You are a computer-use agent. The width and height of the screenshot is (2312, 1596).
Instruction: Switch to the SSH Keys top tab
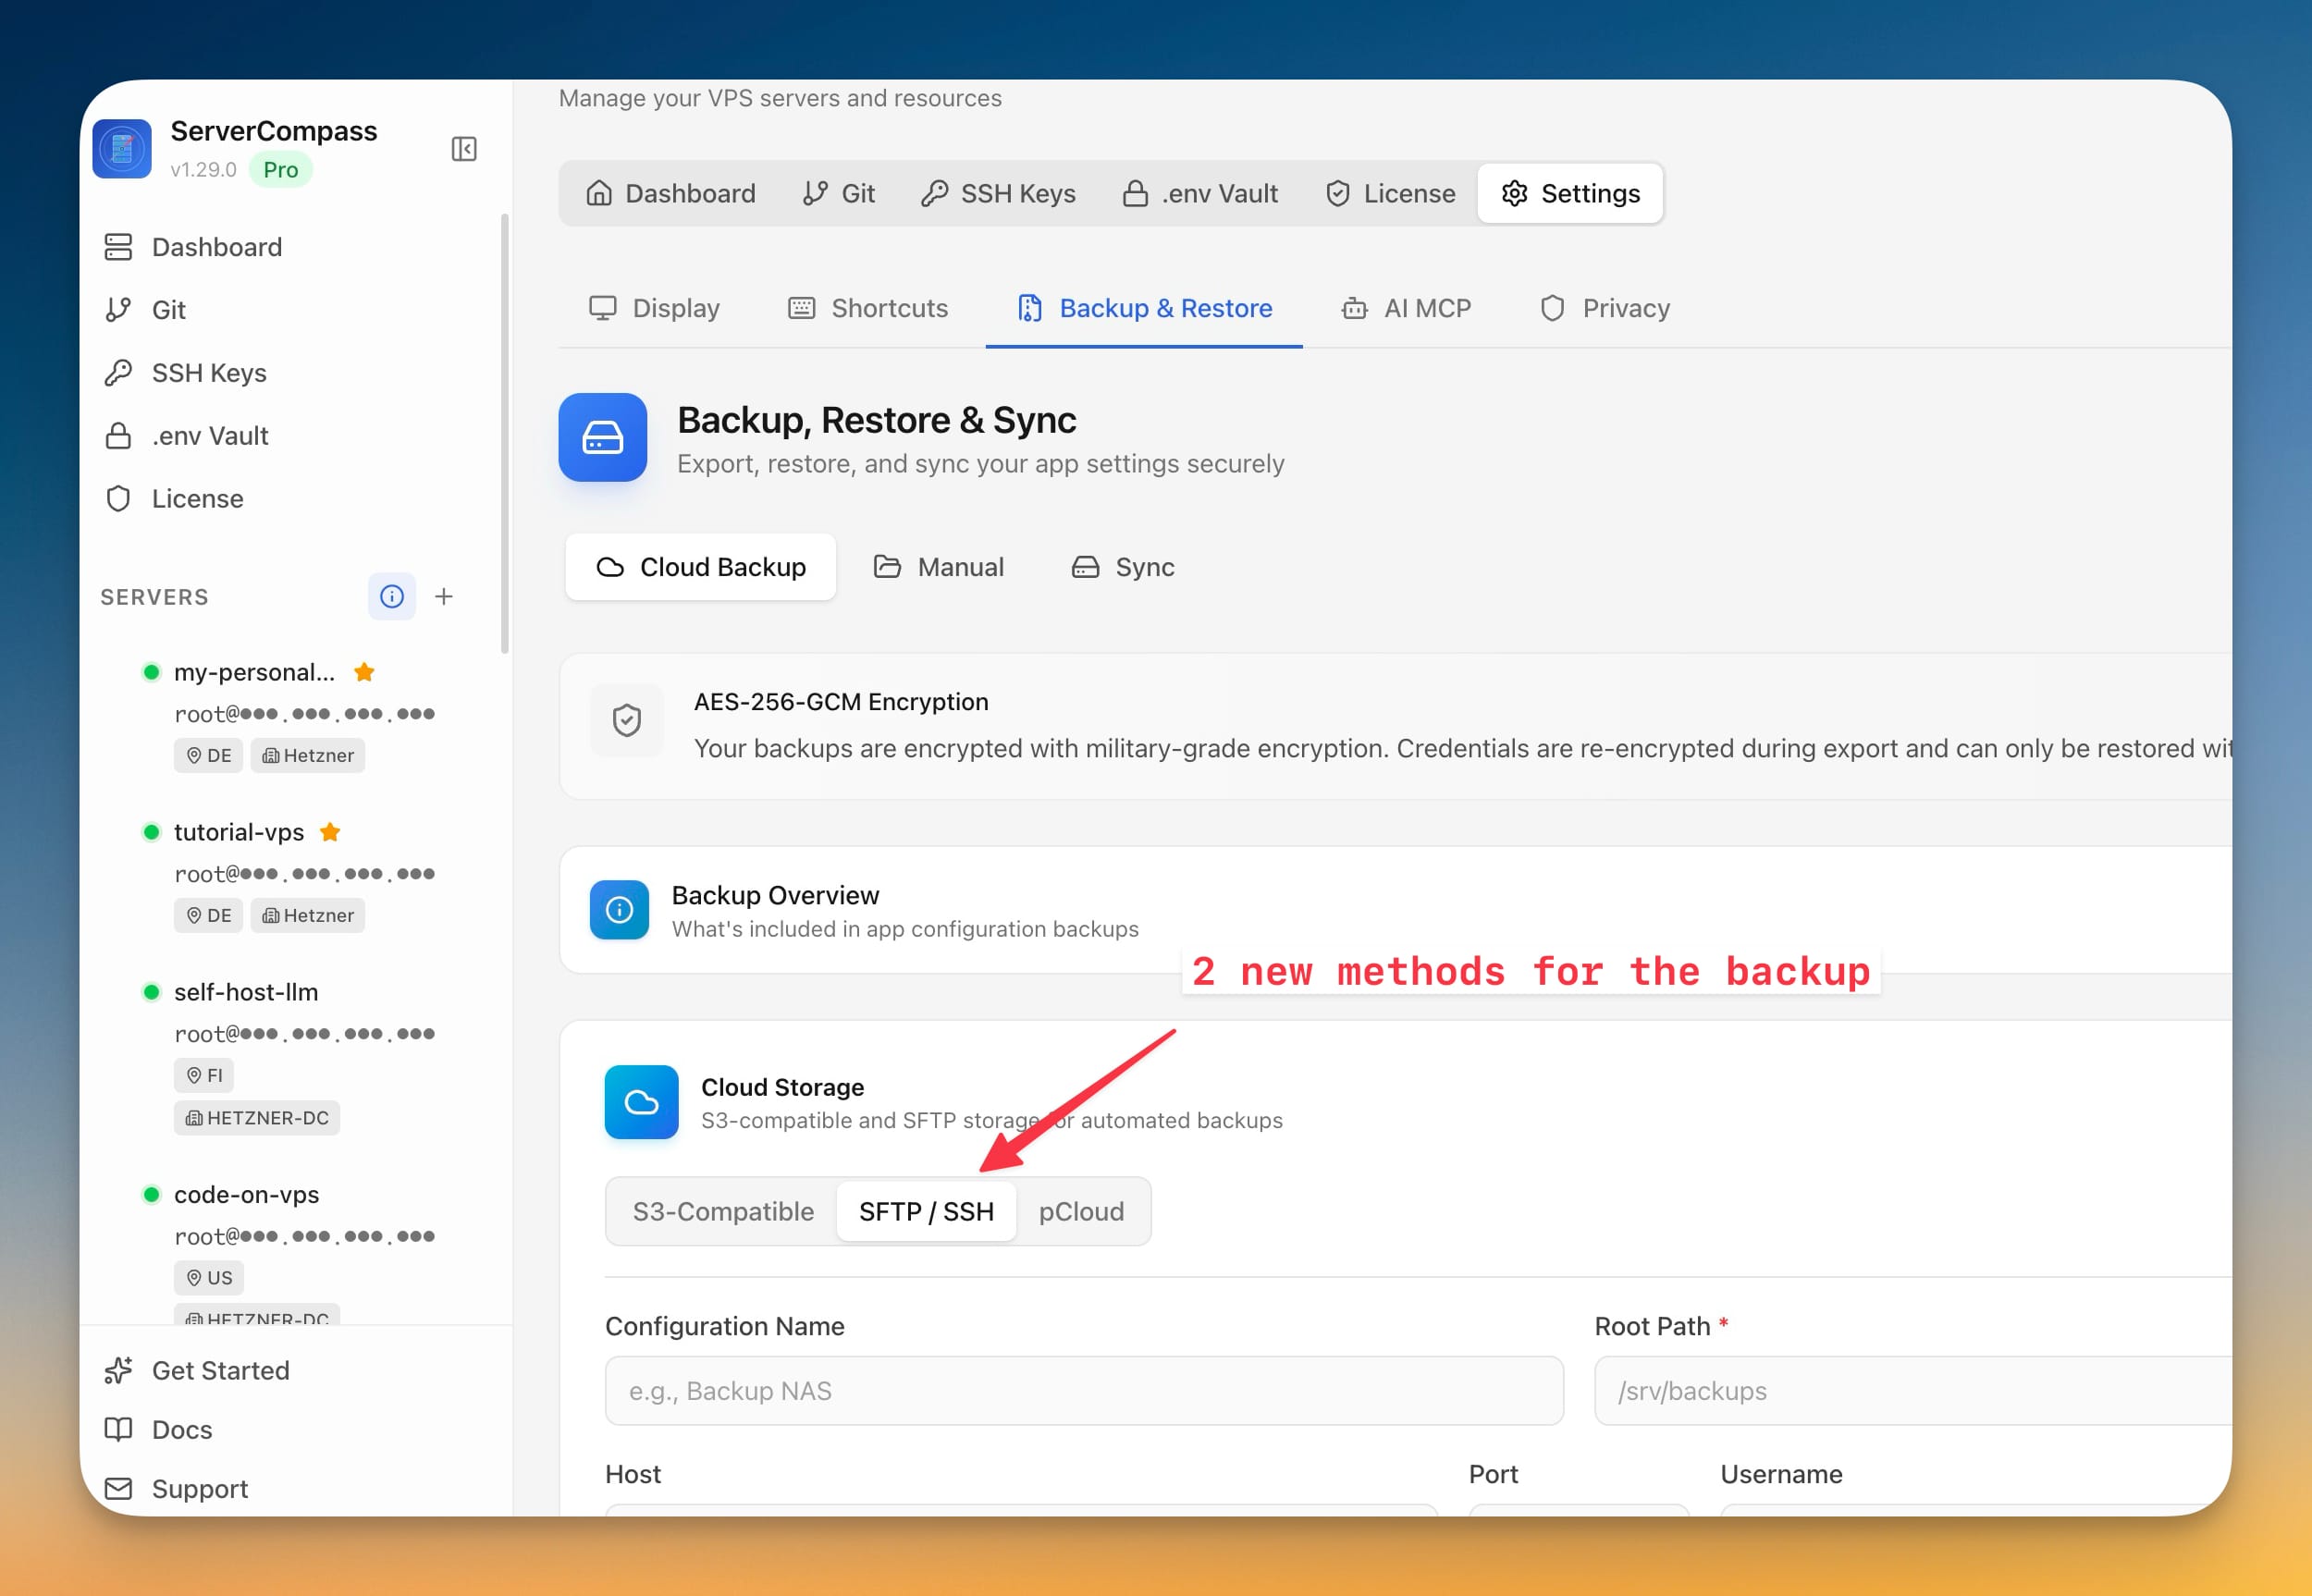998,193
